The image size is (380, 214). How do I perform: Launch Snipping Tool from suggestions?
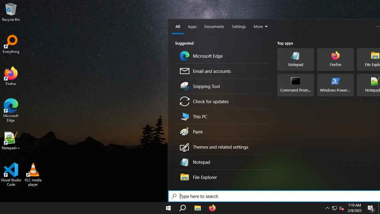pyautogui.click(x=223, y=86)
